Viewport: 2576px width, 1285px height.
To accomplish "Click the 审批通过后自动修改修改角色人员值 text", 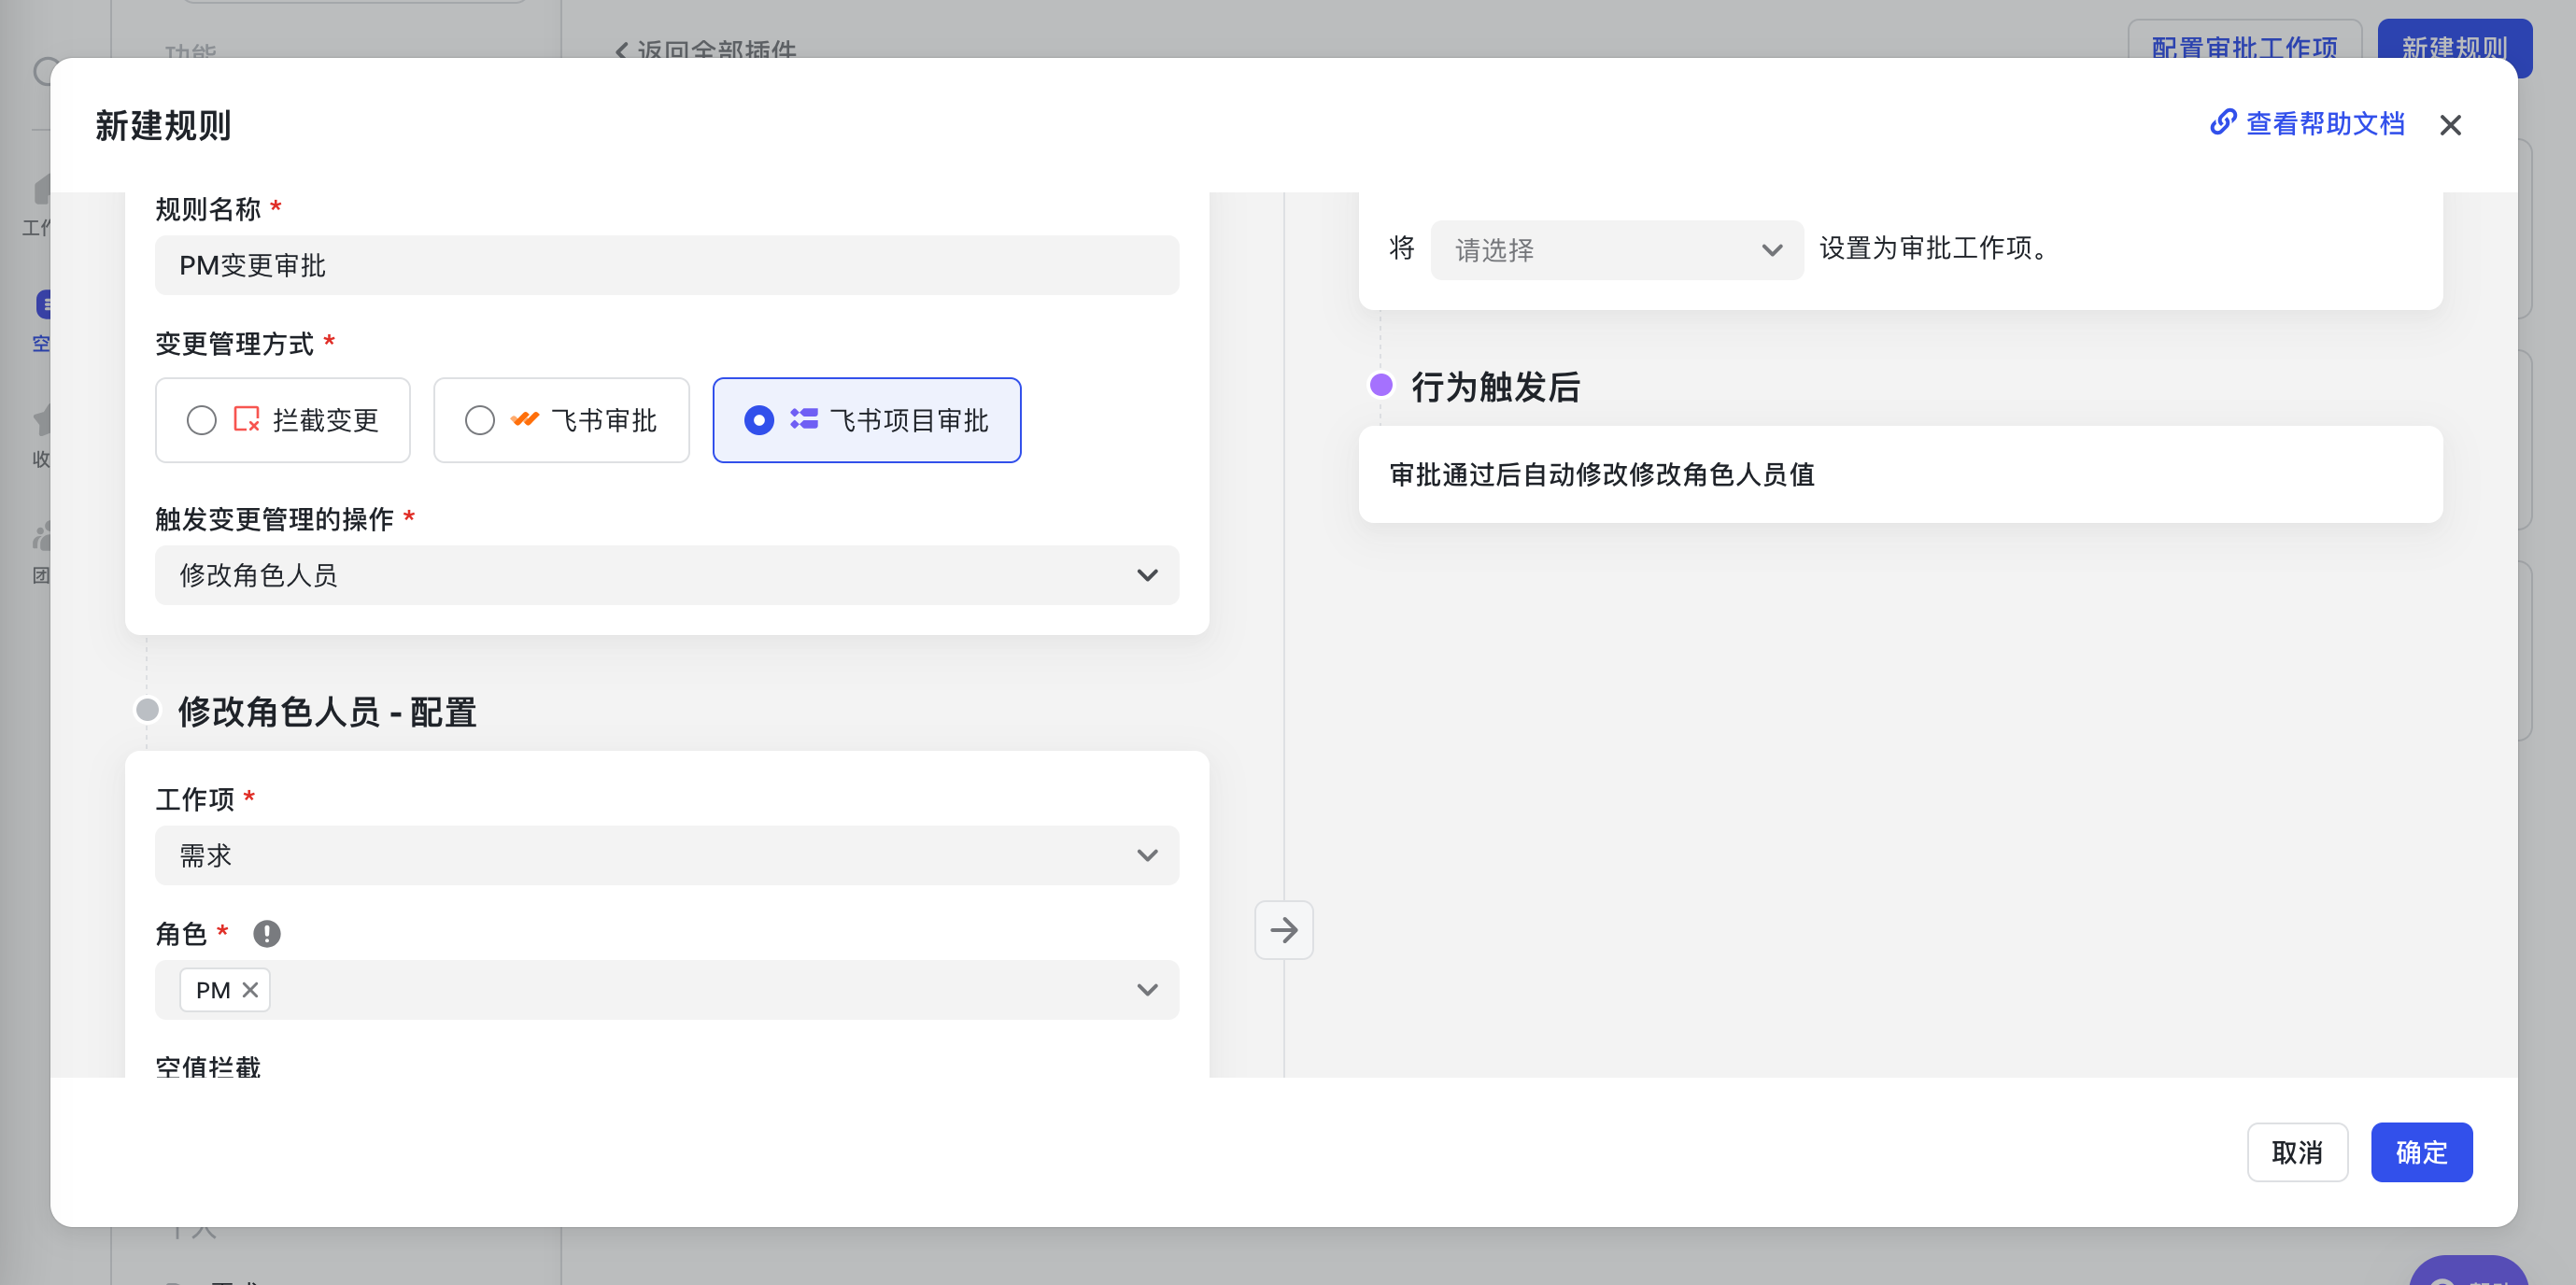I will click(x=1601, y=474).
